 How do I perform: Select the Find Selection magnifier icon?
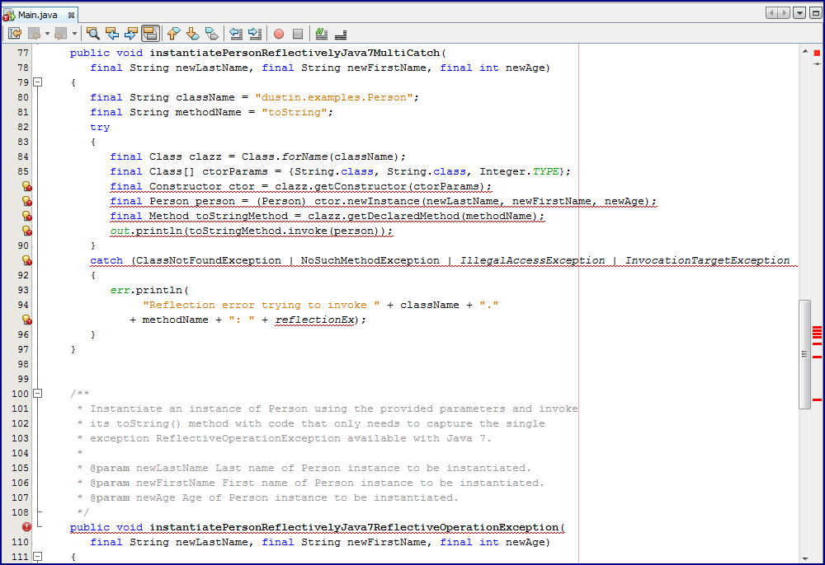tap(92, 34)
